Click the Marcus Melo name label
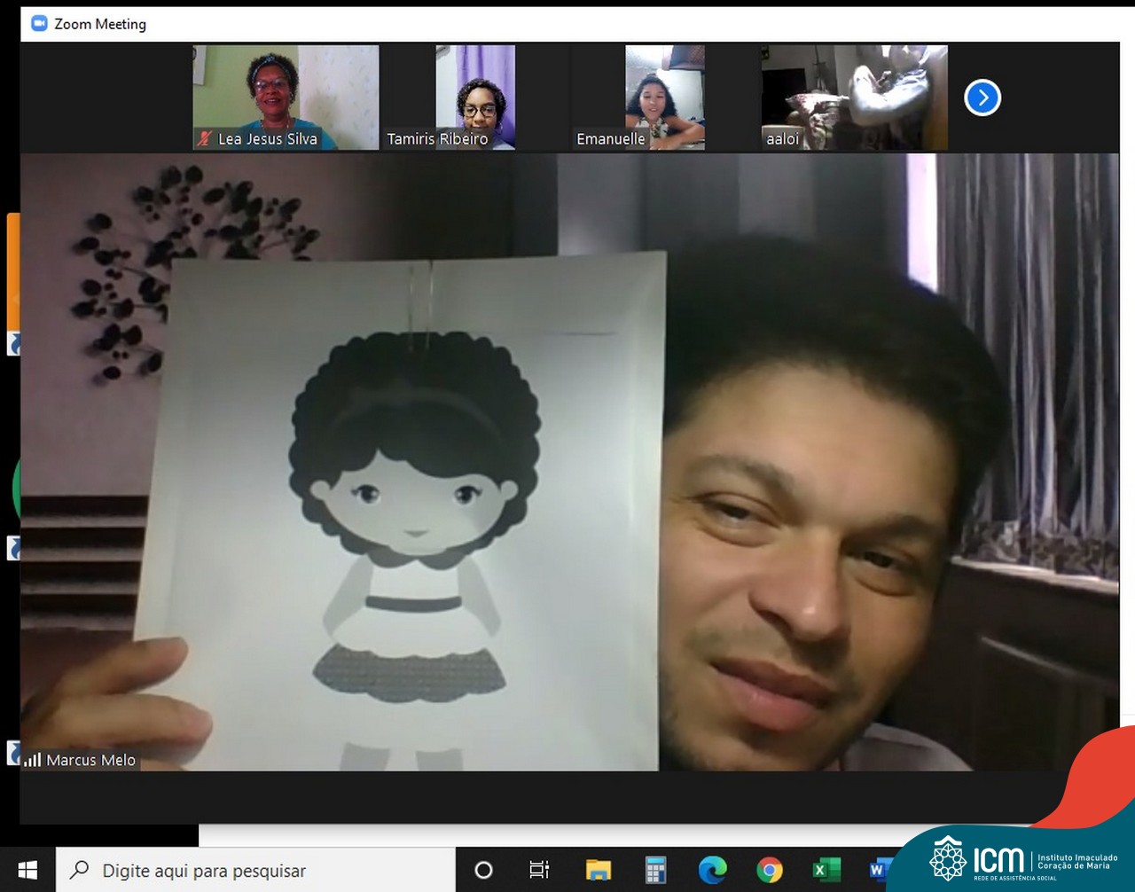This screenshot has width=1135, height=892. click(x=90, y=760)
